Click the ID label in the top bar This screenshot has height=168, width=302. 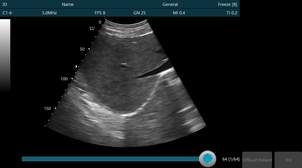(5, 4)
